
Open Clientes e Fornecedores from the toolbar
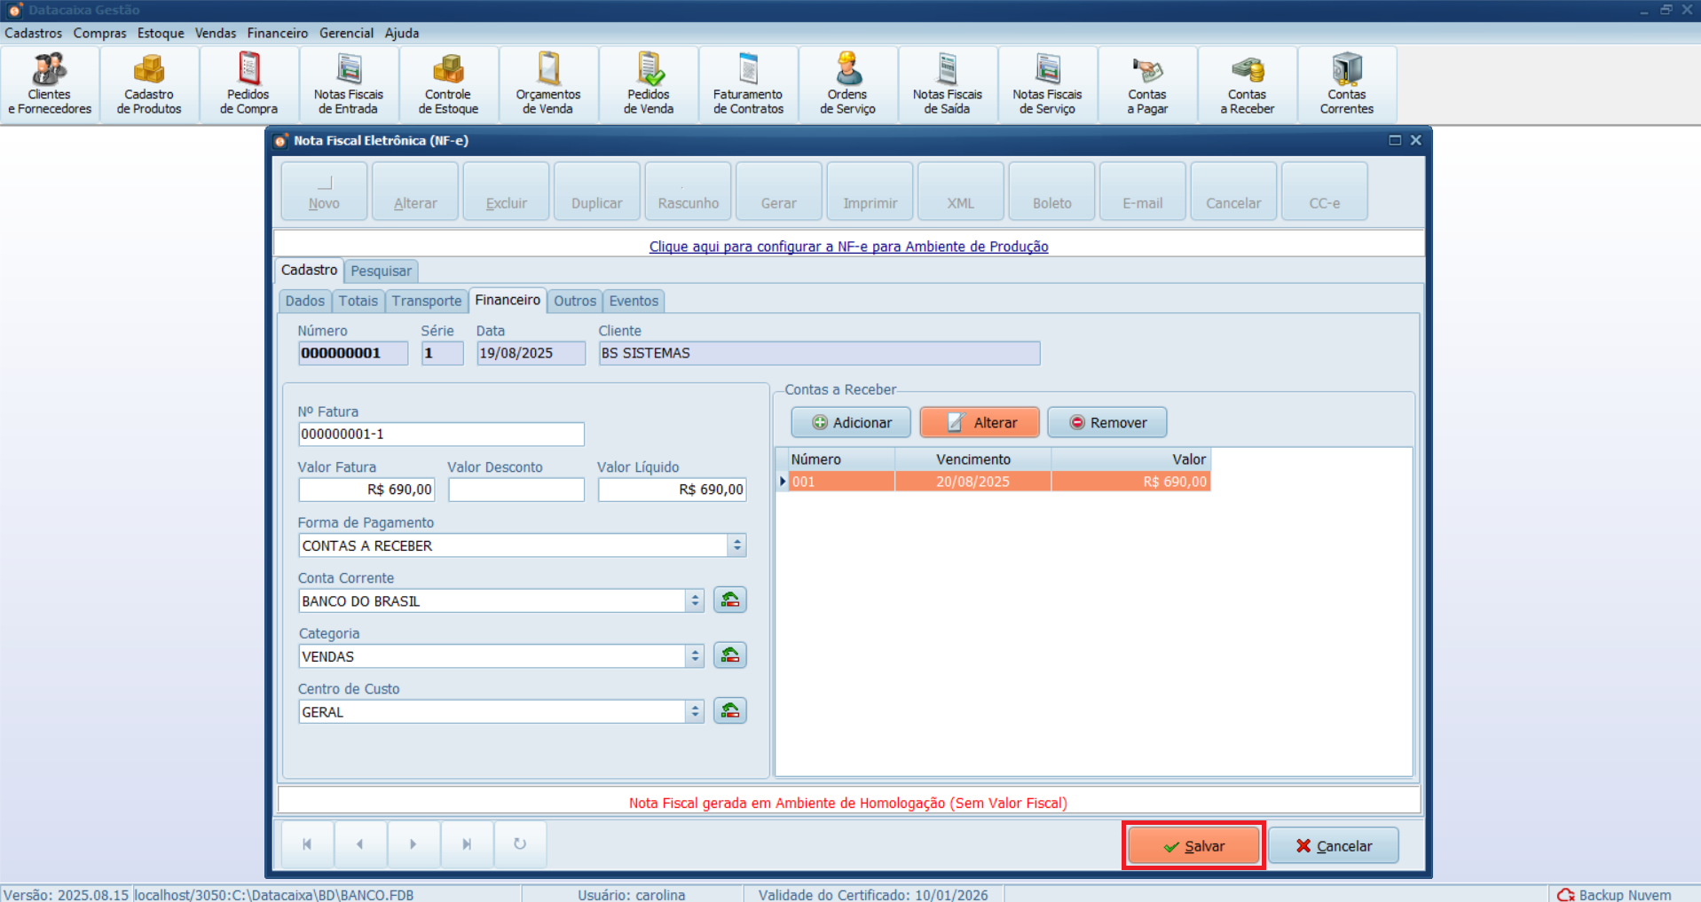50,85
